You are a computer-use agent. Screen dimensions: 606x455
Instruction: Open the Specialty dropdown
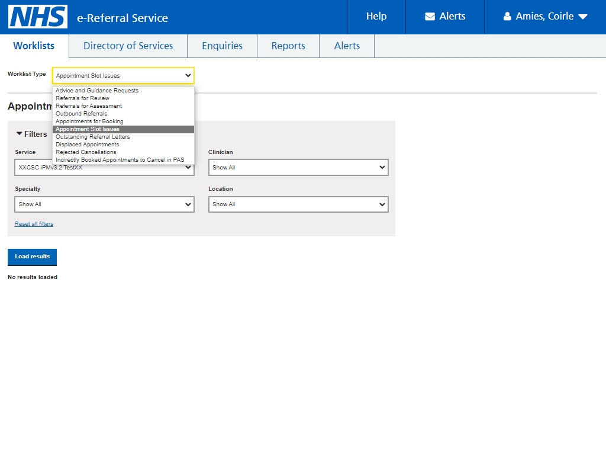[x=104, y=204]
